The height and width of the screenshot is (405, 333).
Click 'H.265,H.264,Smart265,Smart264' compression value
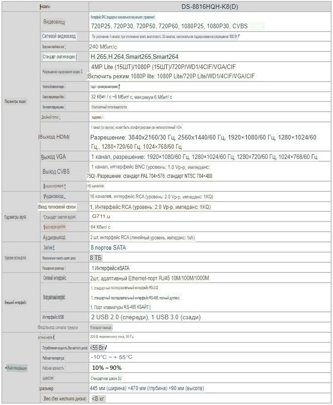tap(134, 57)
